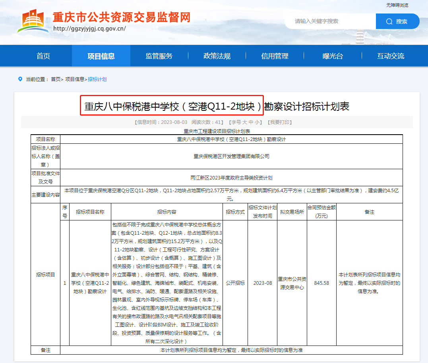Image resolution: width=428 pixels, height=363 pixels.
Task: Click the 招标项目 row label
Action: pyautogui.click(x=46, y=275)
